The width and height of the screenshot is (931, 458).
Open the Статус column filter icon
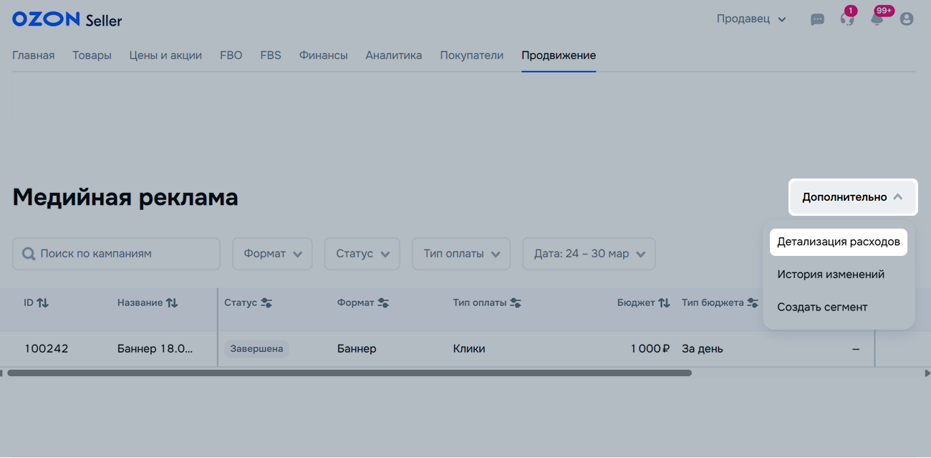[x=266, y=303]
